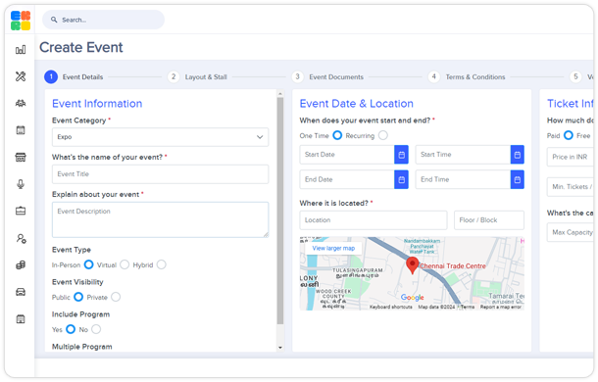Click the scrollbar down arrow in Event Information
The height and width of the screenshot is (382, 598).
point(280,348)
